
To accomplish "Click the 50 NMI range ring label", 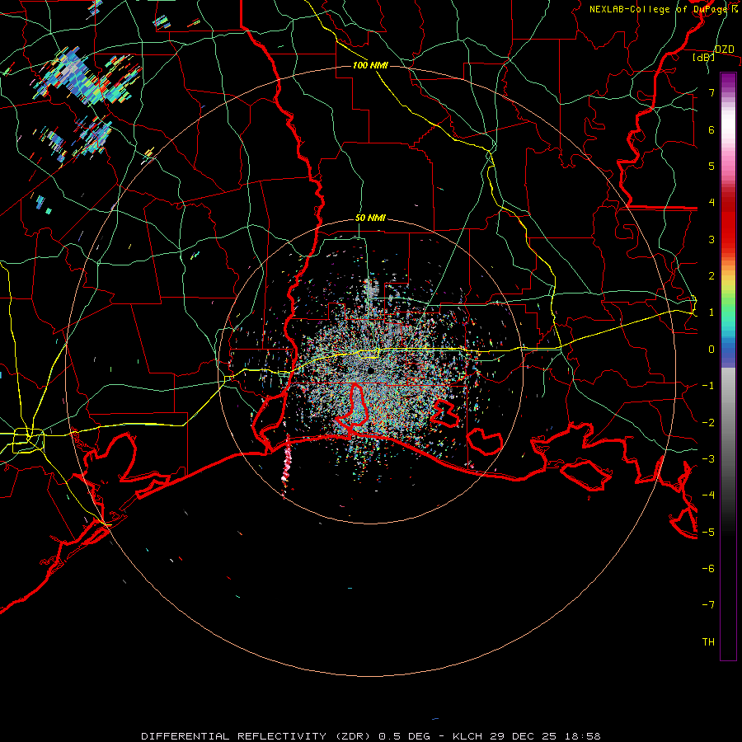I will [x=370, y=218].
